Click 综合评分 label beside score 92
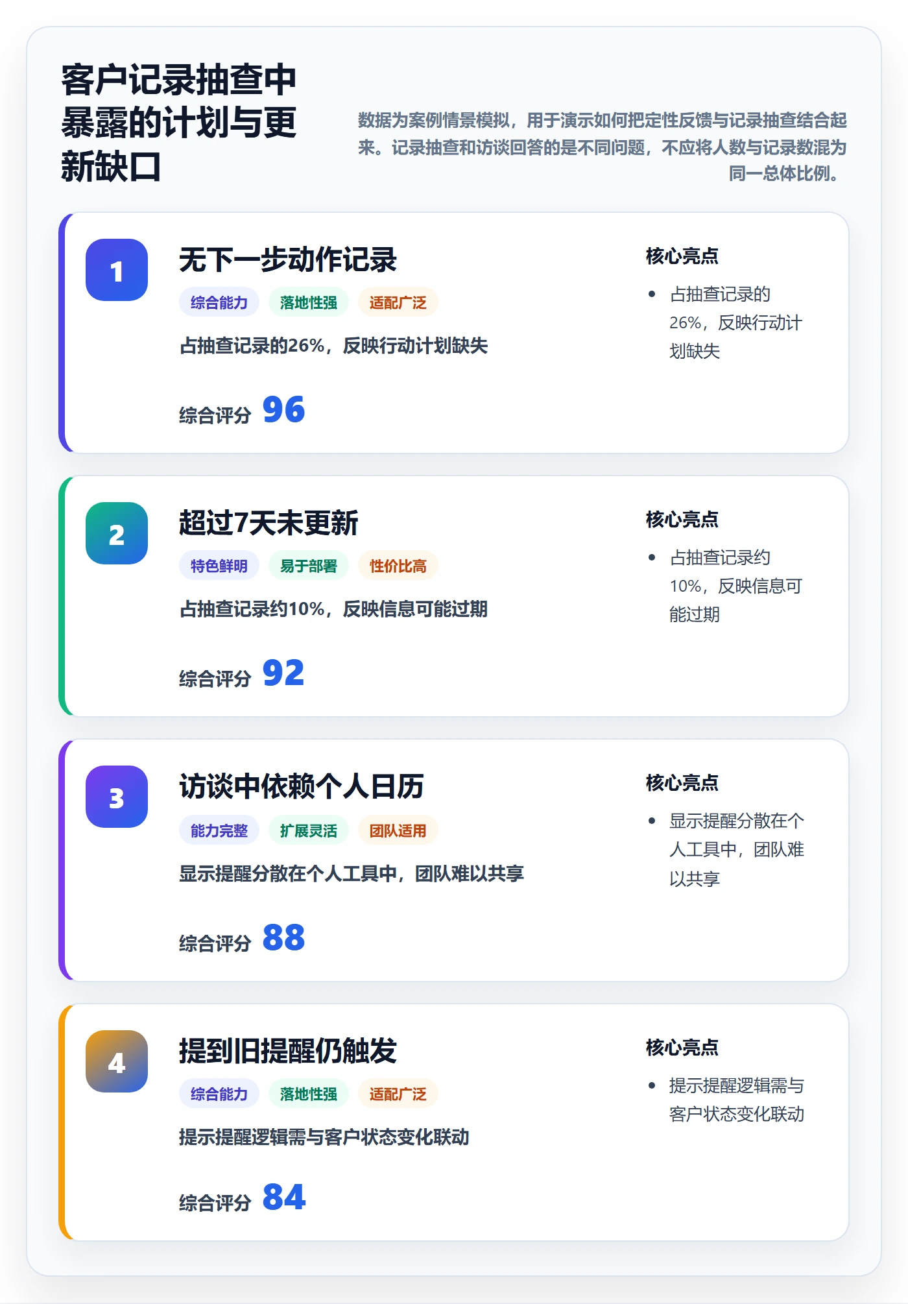Viewport: 908px width, 1304px height. tap(215, 679)
